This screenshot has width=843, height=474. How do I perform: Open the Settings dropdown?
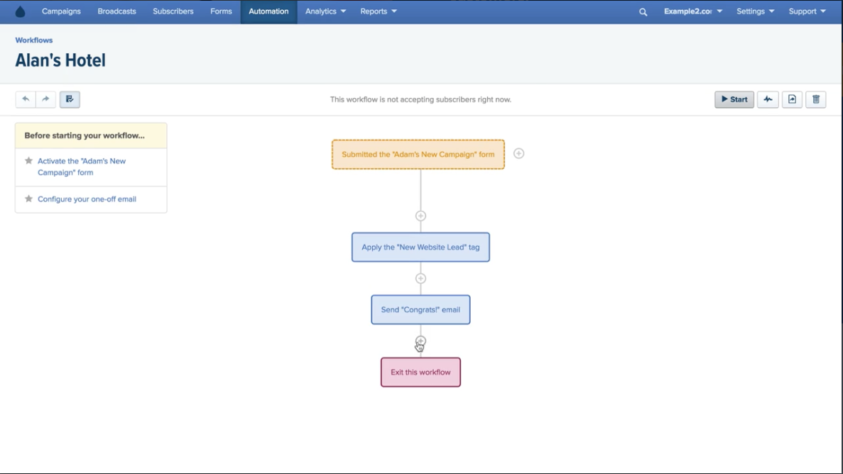[x=755, y=11]
